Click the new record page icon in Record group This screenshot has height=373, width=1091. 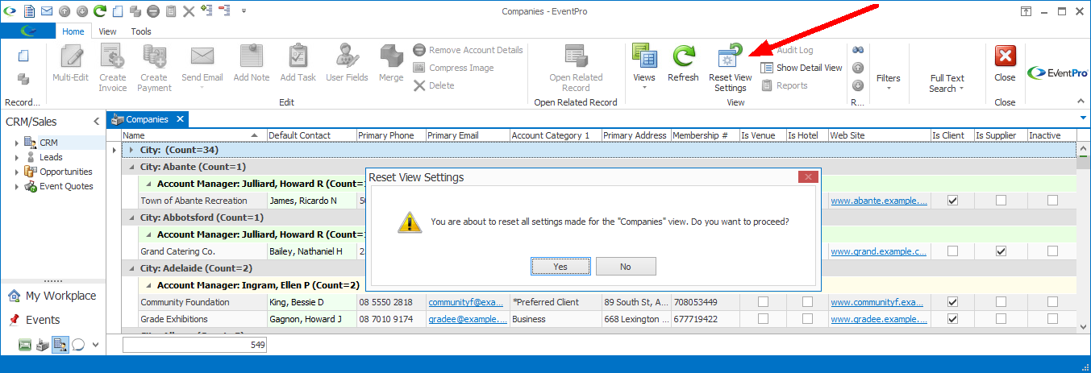[23, 56]
